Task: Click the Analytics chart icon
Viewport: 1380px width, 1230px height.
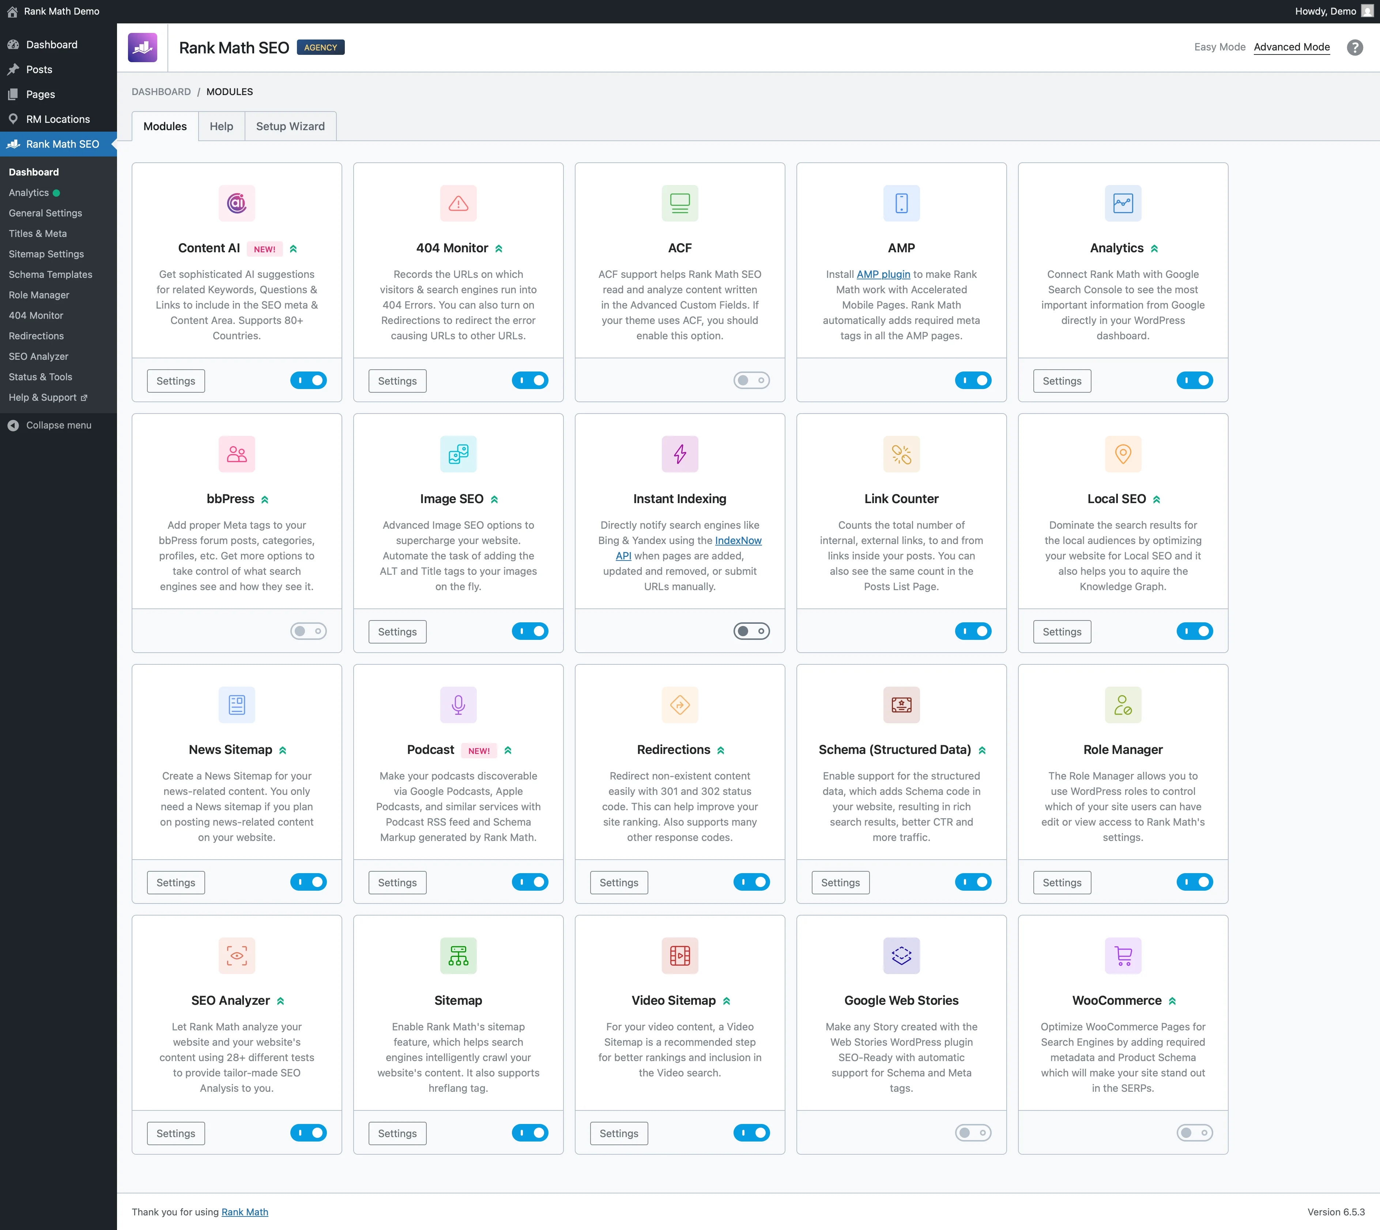Action: pyautogui.click(x=1123, y=203)
